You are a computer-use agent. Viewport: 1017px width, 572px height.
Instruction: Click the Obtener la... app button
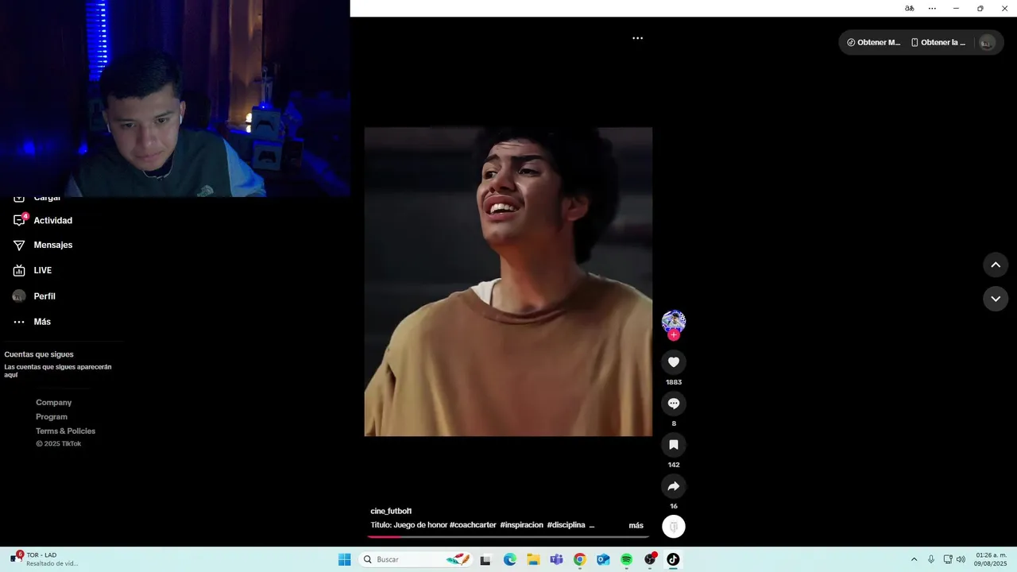click(938, 43)
